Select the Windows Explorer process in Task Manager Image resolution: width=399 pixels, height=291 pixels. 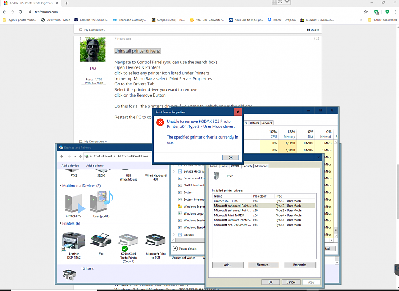pyautogui.click(x=191, y=207)
